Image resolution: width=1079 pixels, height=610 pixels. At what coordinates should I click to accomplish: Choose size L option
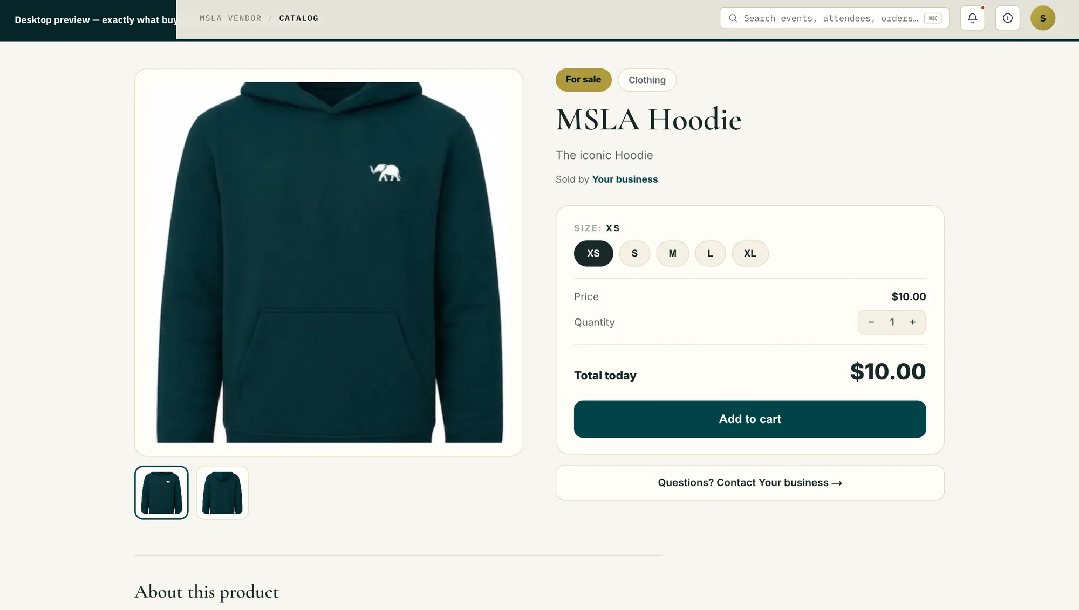coord(710,253)
